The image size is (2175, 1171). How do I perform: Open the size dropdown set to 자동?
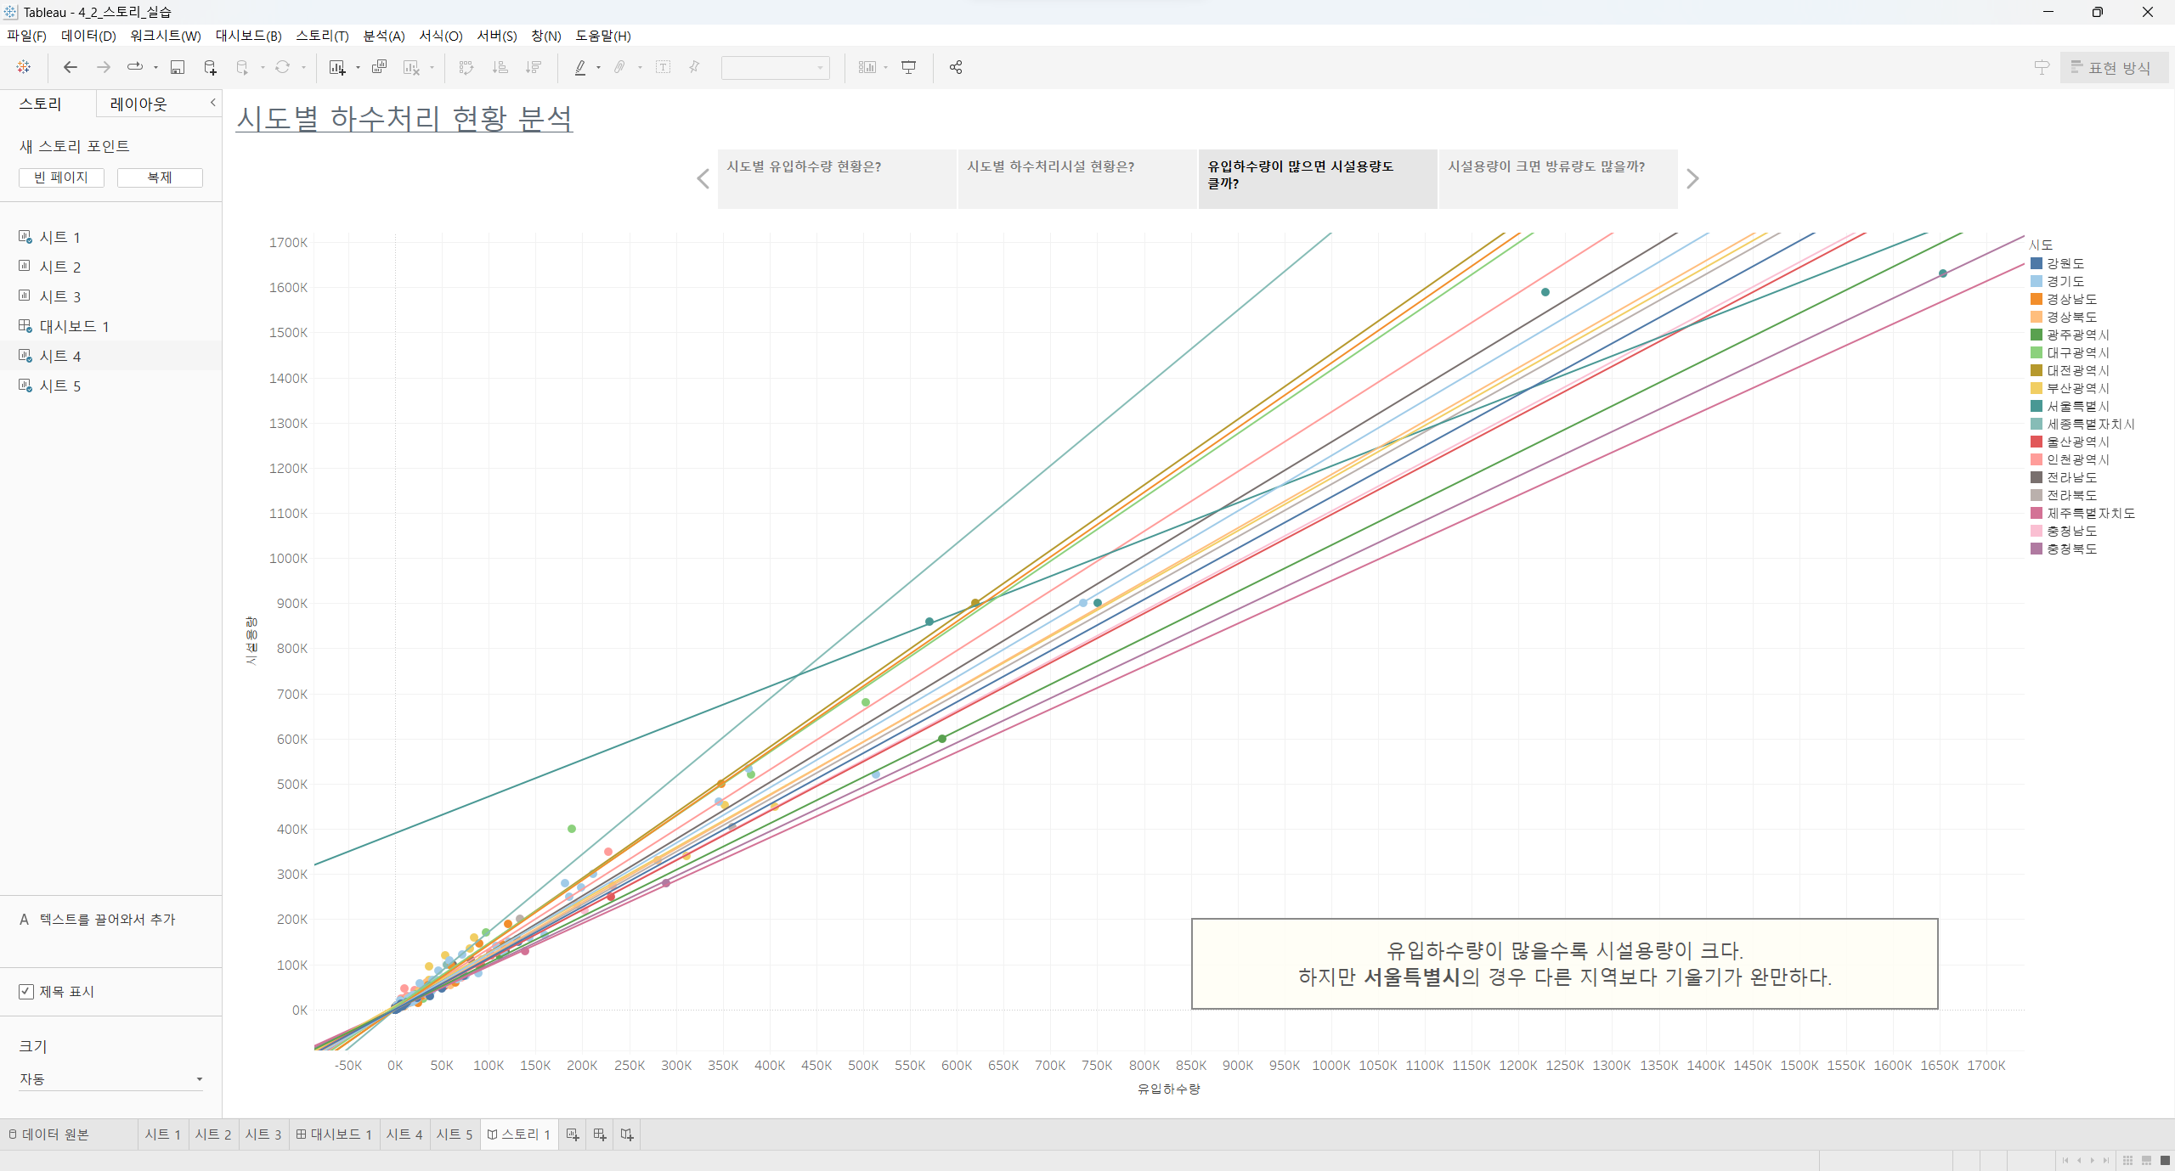click(x=110, y=1079)
